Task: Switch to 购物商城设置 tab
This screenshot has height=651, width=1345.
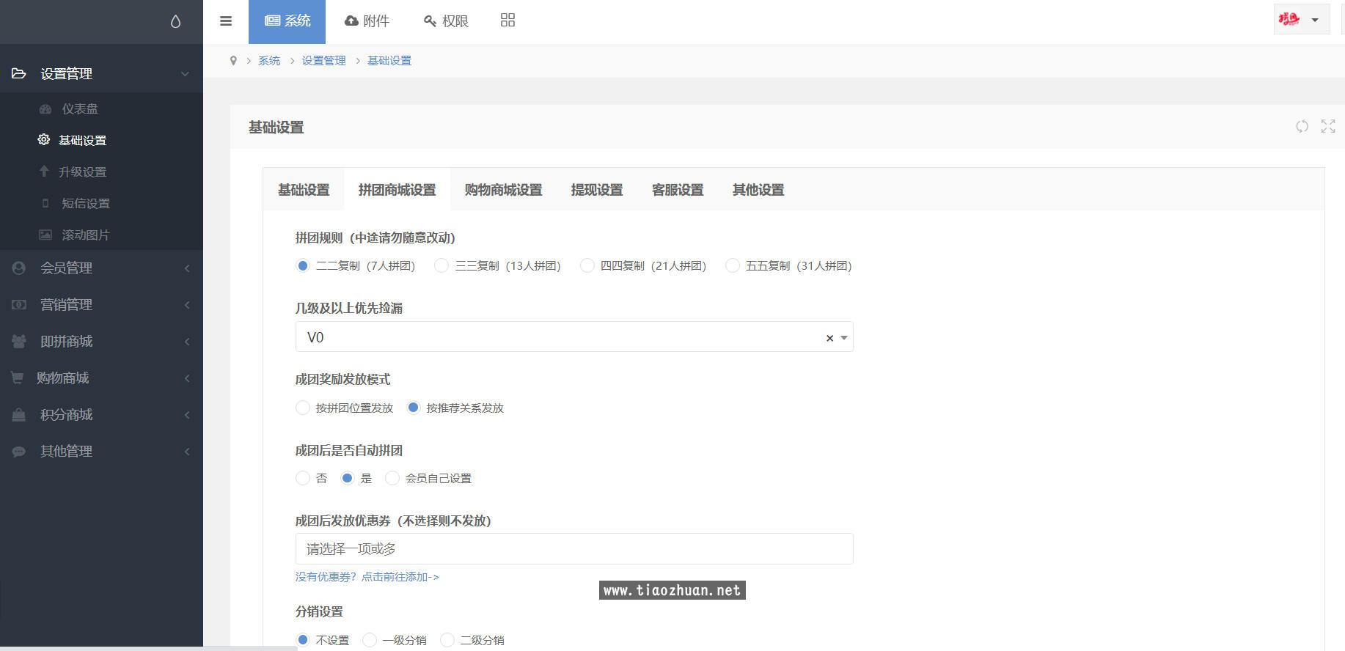Action: pos(503,190)
